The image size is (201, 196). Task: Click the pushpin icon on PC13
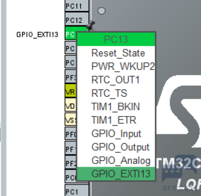tap(91, 25)
